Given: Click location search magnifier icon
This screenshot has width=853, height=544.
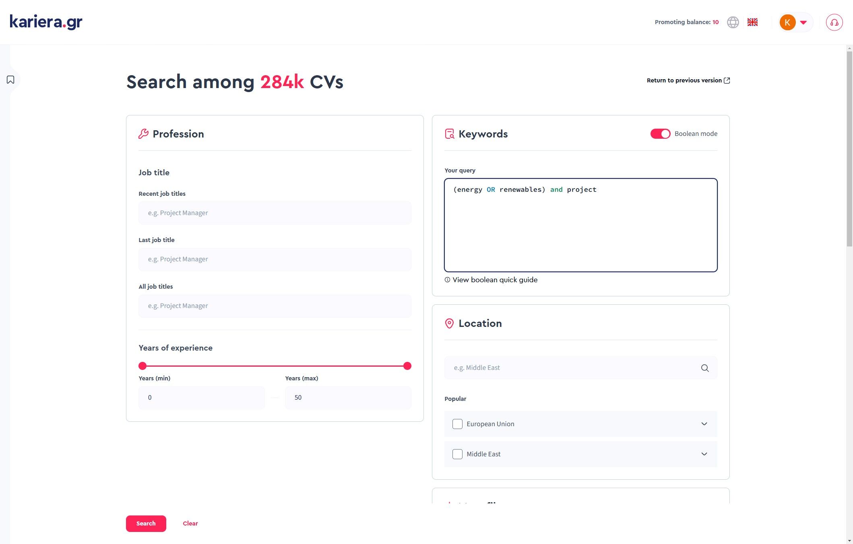Looking at the screenshot, I should [704, 368].
